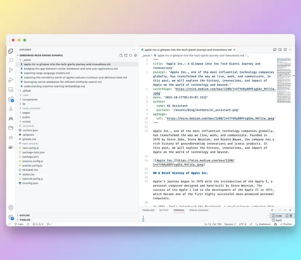301x260 pixels.
Task: Open the Docker whale view
Action: point(11,147)
